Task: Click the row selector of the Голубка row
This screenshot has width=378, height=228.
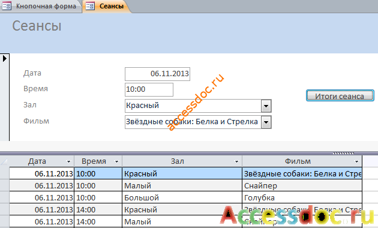Action: point(5,197)
